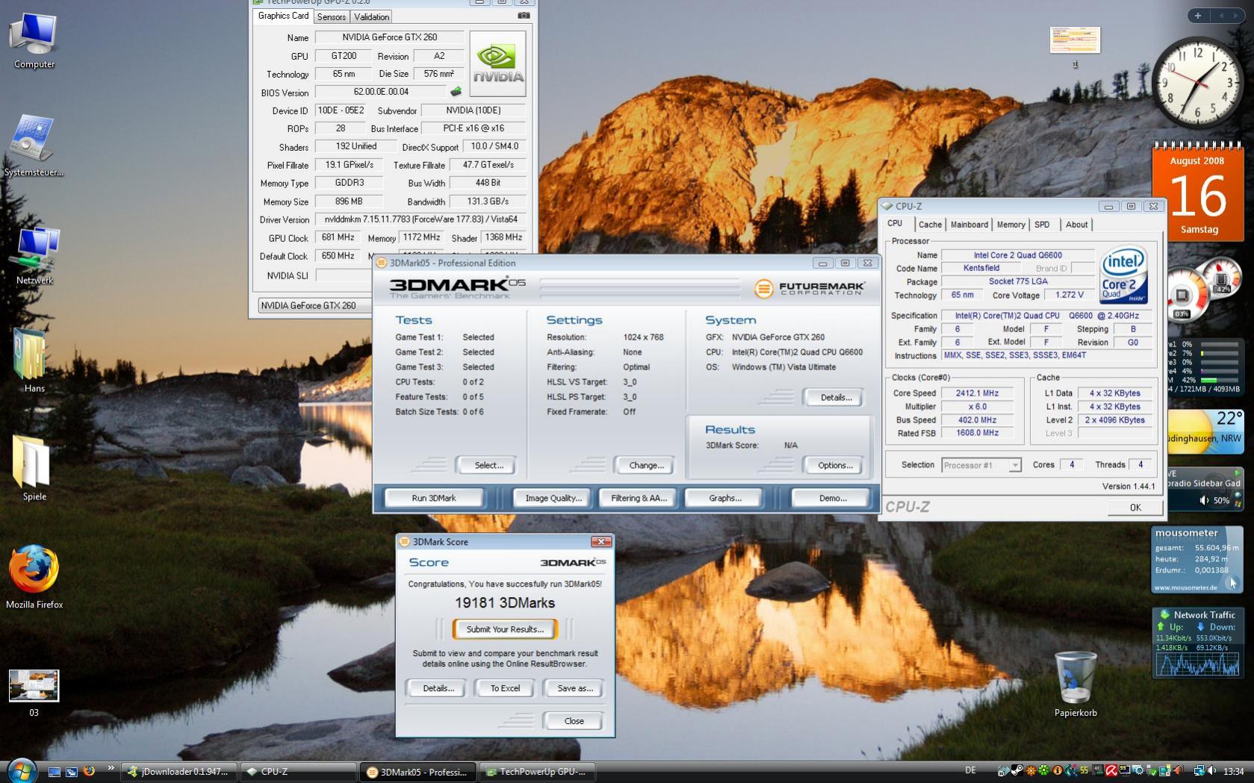Open the Papierkorb recycle bin
Screen dimensions: 1254x783
click(x=1075, y=684)
